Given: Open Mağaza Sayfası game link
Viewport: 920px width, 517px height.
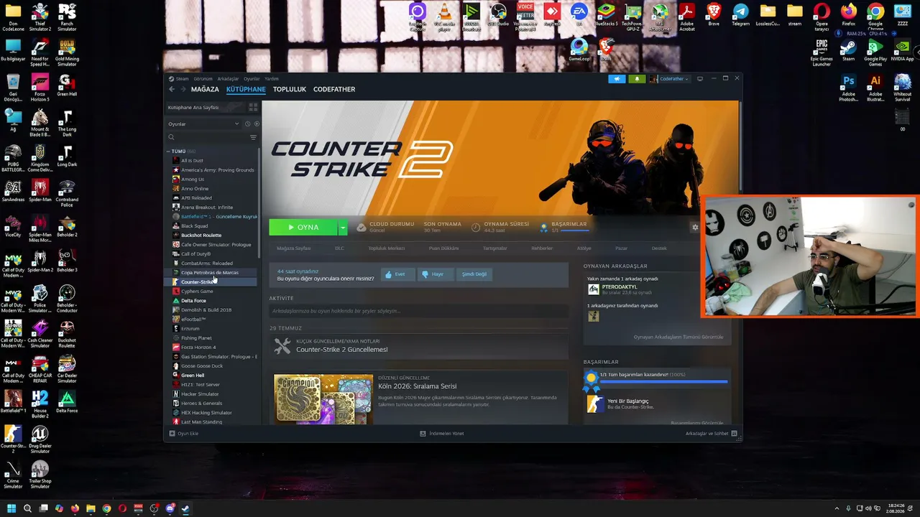Looking at the screenshot, I should point(294,248).
